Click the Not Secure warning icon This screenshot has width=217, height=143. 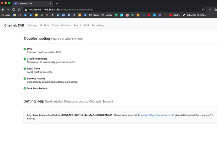pyautogui.click(x=26, y=10)
